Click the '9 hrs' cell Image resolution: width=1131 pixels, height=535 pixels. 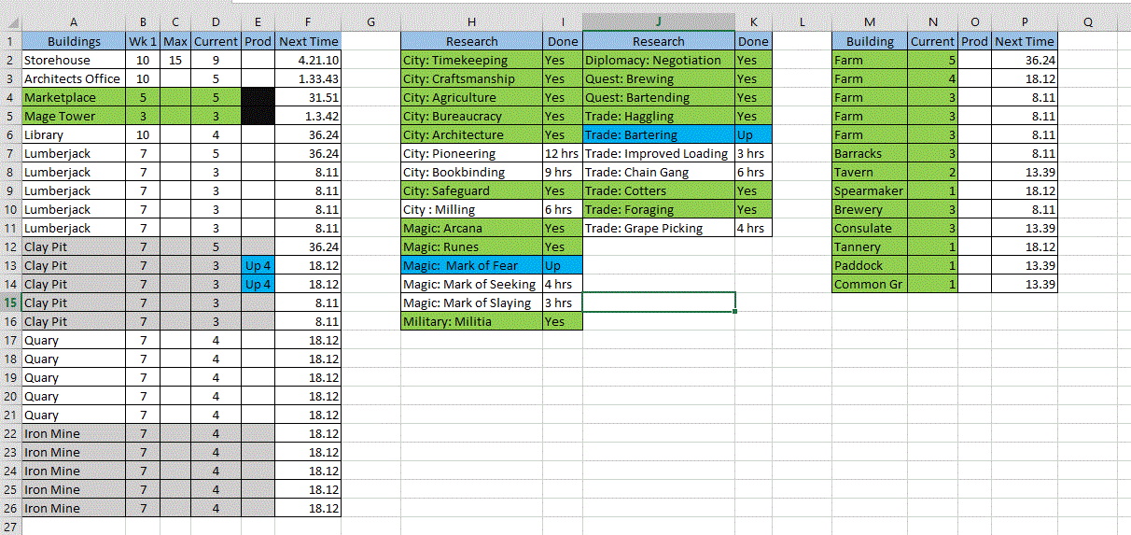click(563, 172)
